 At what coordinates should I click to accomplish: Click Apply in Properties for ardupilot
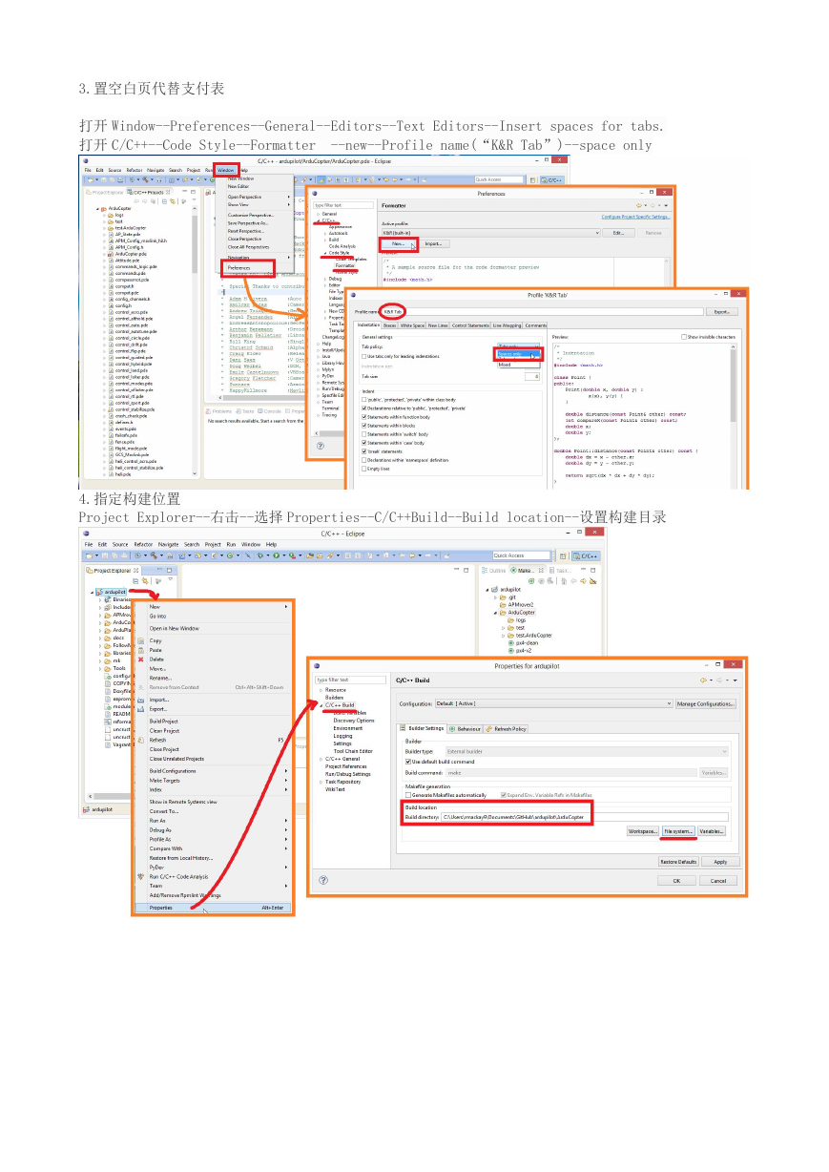pyautogui.click(x=720, y=861)
